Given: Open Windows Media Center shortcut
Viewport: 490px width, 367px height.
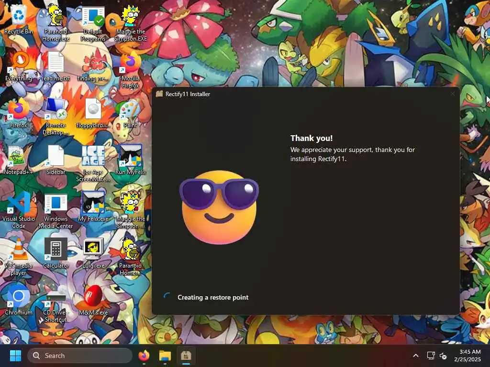Looking at the screenshot, I should point(56,210).
